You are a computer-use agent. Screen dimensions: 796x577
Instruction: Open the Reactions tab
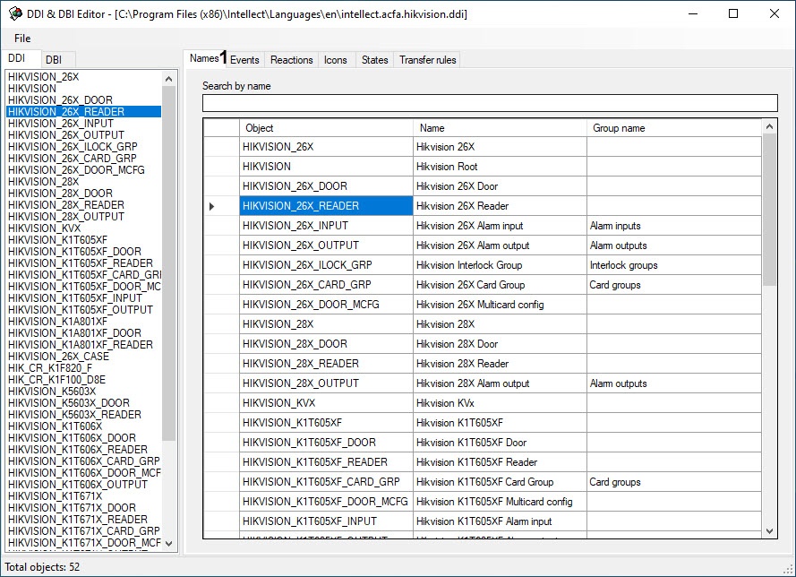tap(292, 60)
